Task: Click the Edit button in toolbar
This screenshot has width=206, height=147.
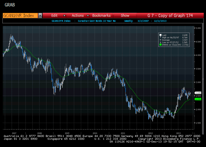Action: 55,16
